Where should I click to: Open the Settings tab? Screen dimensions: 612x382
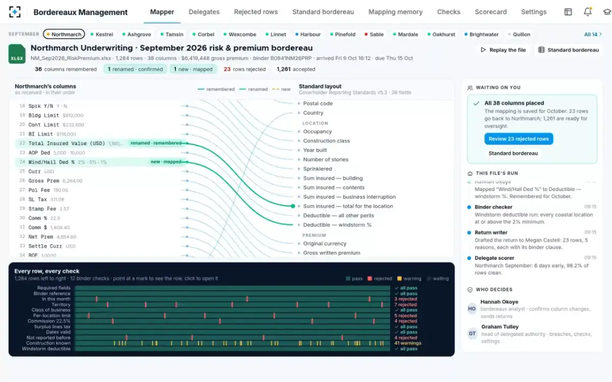point(533,12)
